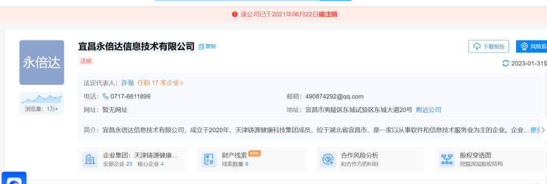This screenshot has height=184, width=547.
Task: Open 财产线索 property clues card
Action: pos(252,159)
